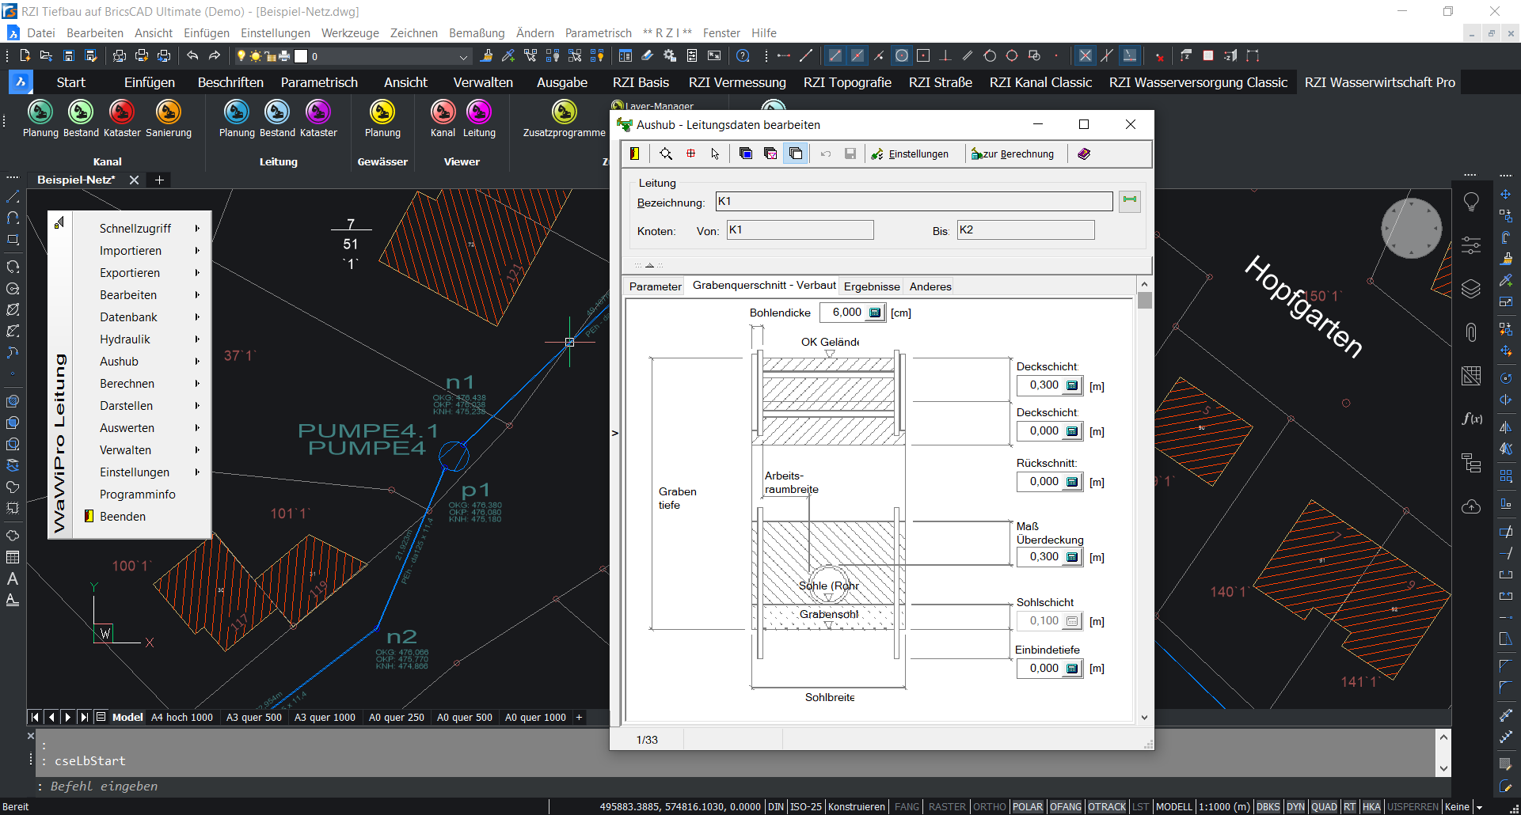Click the zur Berechnung button
This screenshot has width=1521, height=815.
coord(1013,154)
